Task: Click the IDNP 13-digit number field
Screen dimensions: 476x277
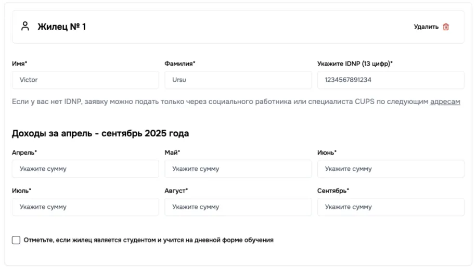Action: [391, 80]
